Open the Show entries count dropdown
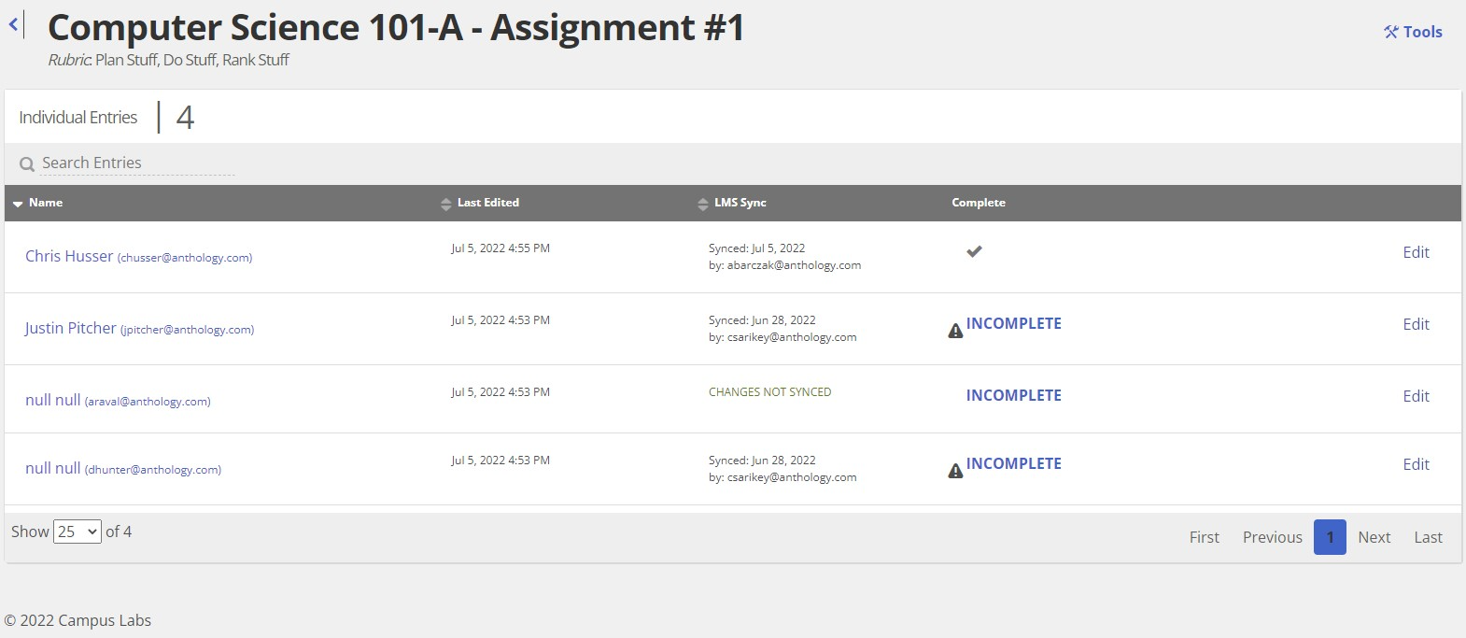 tap(78, 532)
